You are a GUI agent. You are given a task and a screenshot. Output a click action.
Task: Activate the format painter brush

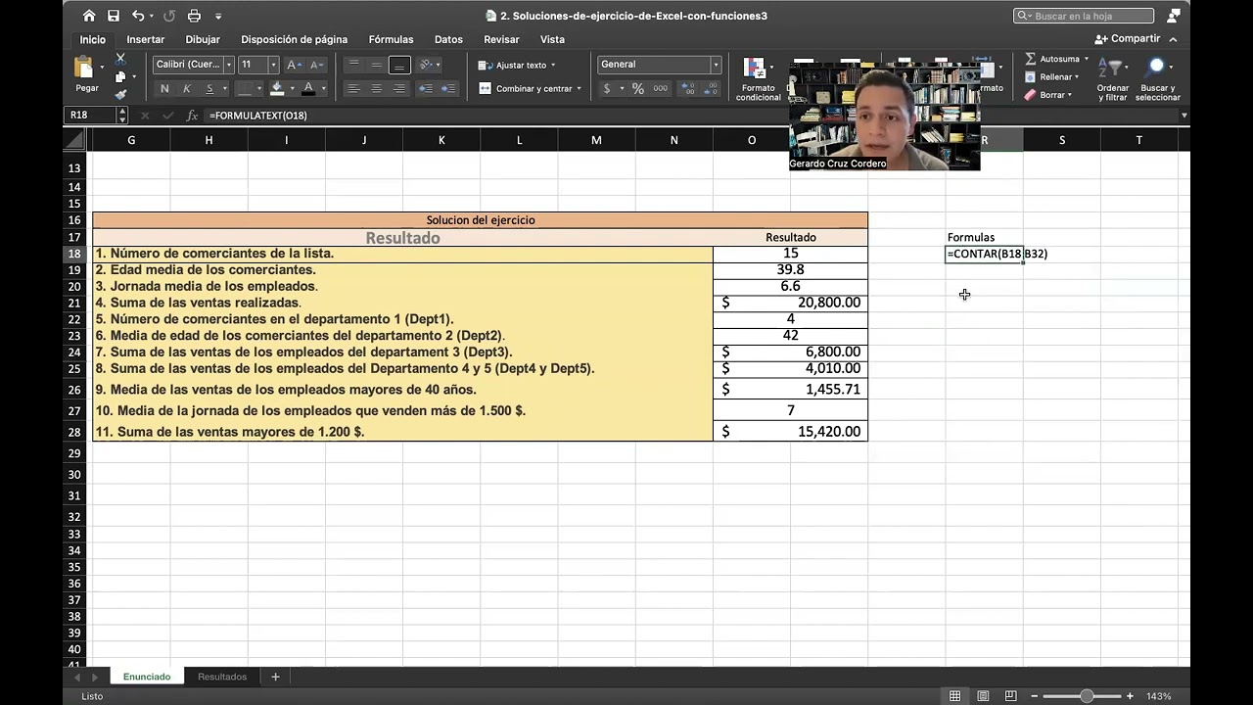coord(120,95)
